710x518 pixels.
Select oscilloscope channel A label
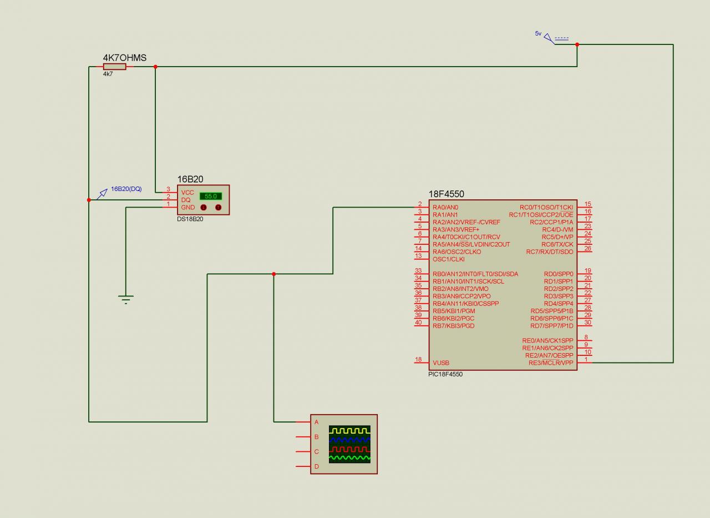[x=317, y=422]
